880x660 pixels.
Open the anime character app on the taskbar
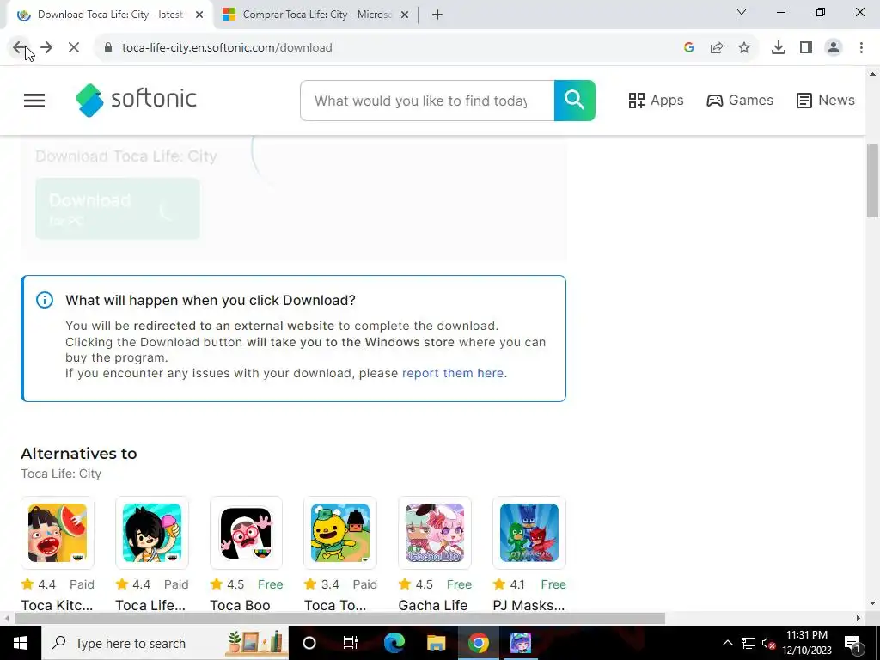520,643
